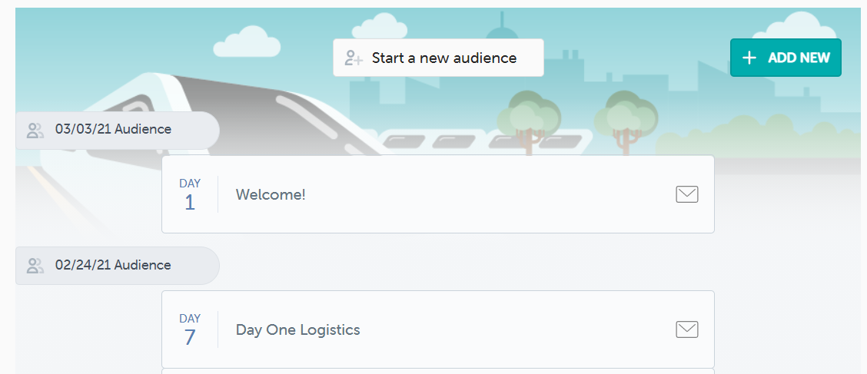Select the 03/03/21 Audience group label

pyautogui.click(x=113, y=130)
